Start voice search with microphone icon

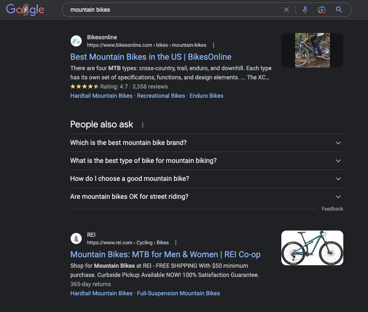coord(305,10)
